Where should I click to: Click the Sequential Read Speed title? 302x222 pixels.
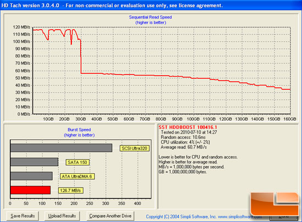[x=150, y=17]
